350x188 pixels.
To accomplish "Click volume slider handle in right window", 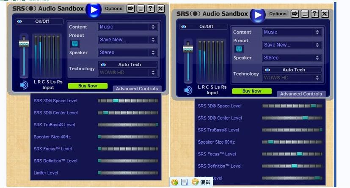I will [188, 49].
